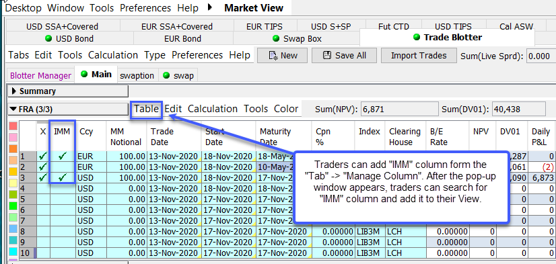Tick the IMM cell in row 4
This screenshot has width=556, height=264.
pos(63,188)
